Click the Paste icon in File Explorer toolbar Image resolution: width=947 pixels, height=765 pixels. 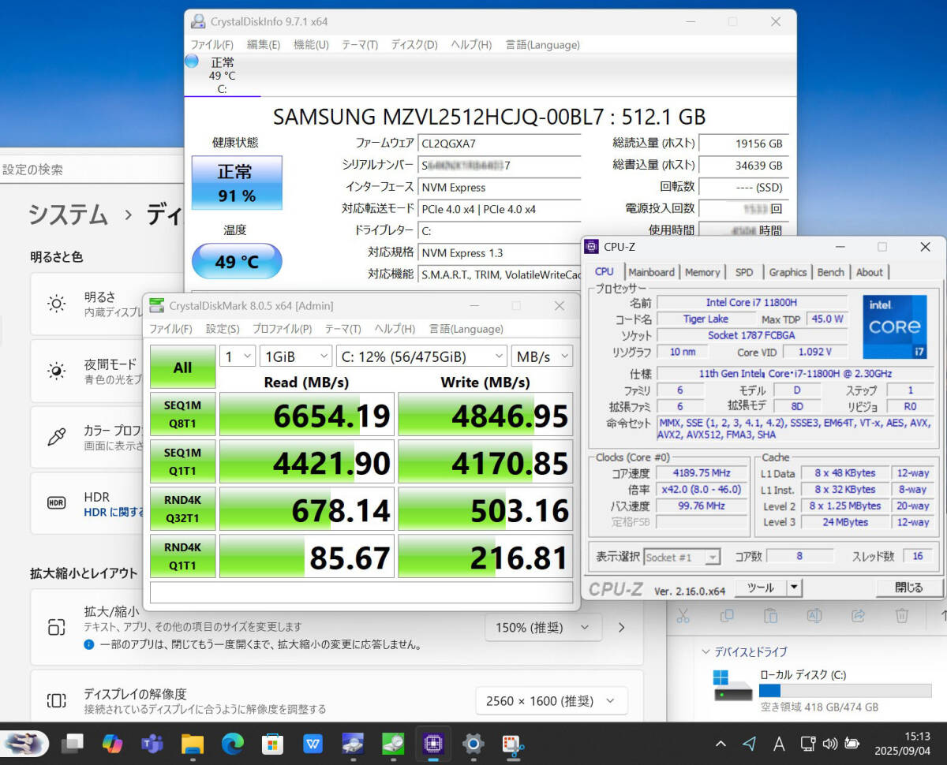coord(770,615)
